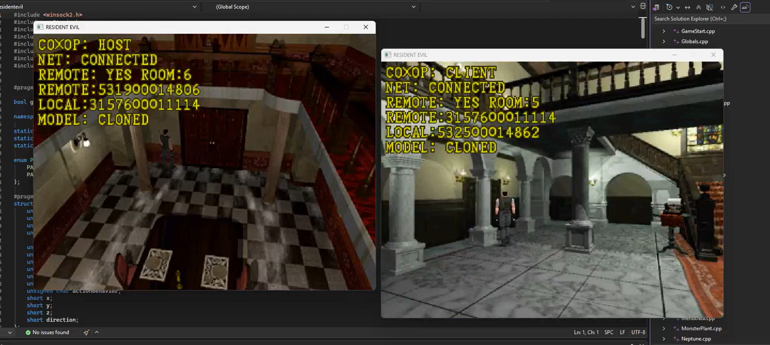
Task: Click Sync with Active Document arrows icon
Action: tap(688, 7)
